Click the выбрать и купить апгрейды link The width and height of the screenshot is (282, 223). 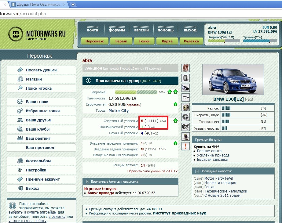click(33, 212)
